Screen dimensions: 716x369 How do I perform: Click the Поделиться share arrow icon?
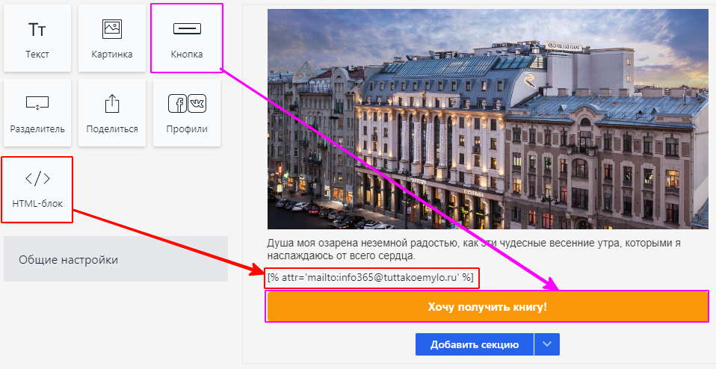(112, 103)
